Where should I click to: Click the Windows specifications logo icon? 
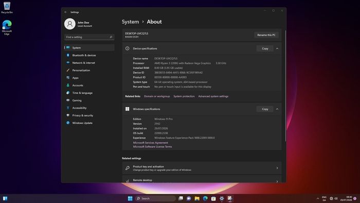click(127, 109)
